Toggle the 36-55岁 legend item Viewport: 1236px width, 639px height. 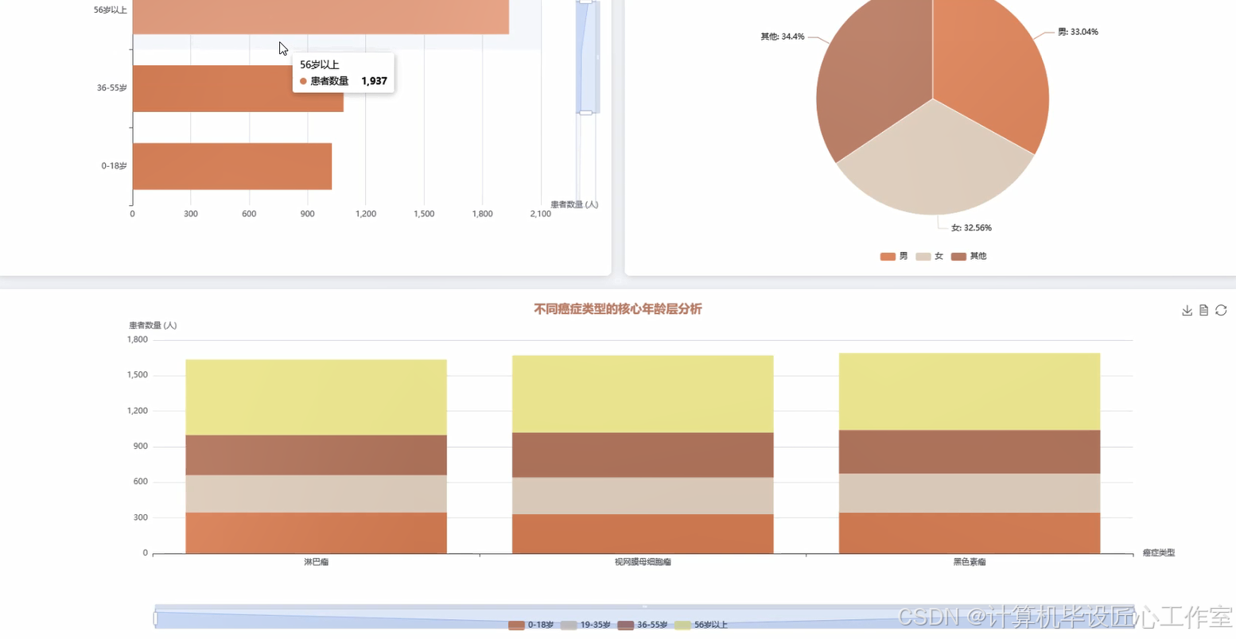pyautogui.click(x=643, y=625)
